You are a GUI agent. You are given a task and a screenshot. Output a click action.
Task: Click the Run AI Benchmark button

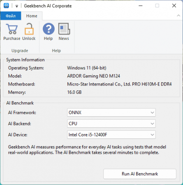click(x=140, y=174)
